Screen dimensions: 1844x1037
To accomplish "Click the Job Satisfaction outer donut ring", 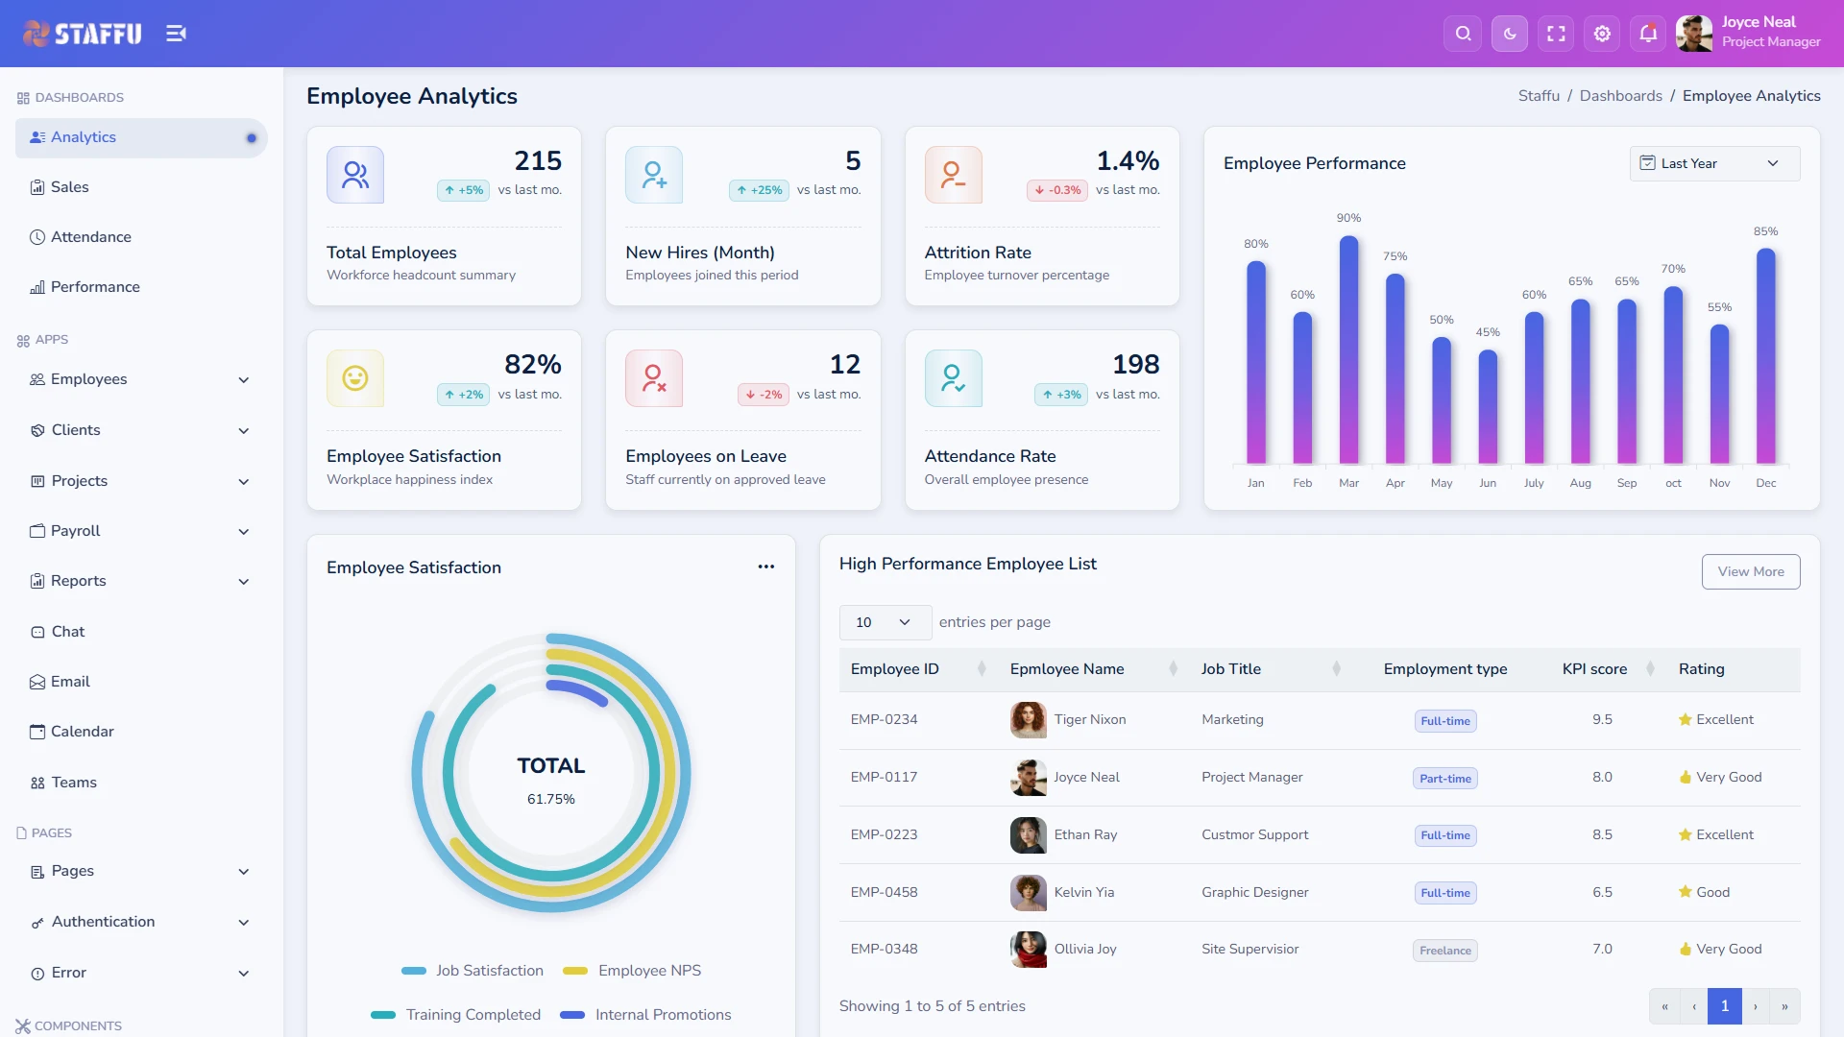I will 684,773.
